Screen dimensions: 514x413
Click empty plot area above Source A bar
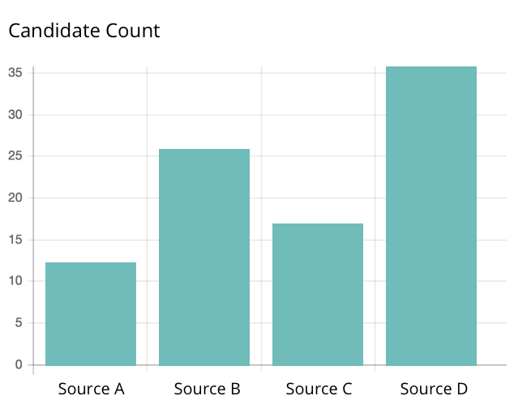(x=91, y=162)
